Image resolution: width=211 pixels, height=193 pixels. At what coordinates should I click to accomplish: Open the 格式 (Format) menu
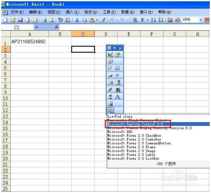point(91,12)
